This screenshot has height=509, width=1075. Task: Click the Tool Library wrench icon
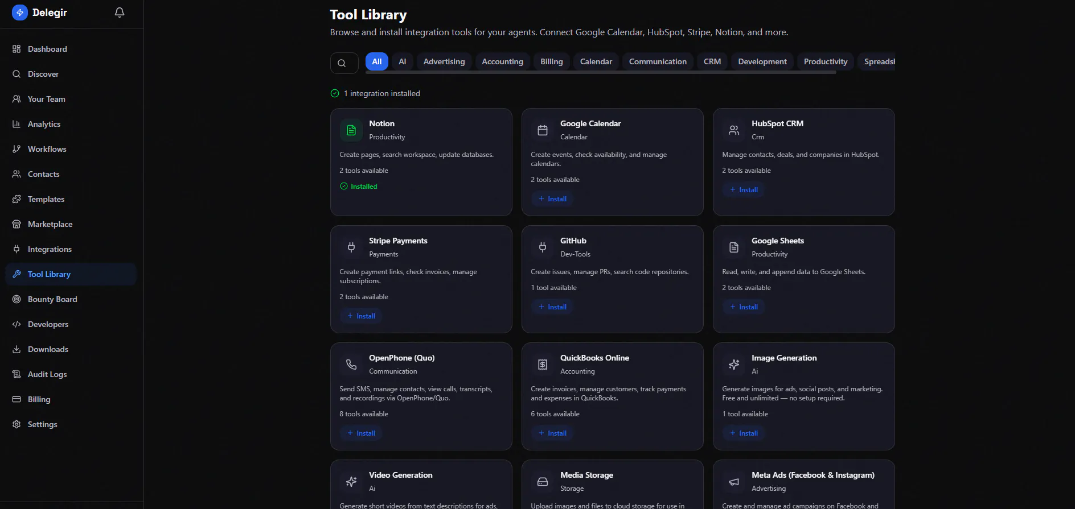17,274
